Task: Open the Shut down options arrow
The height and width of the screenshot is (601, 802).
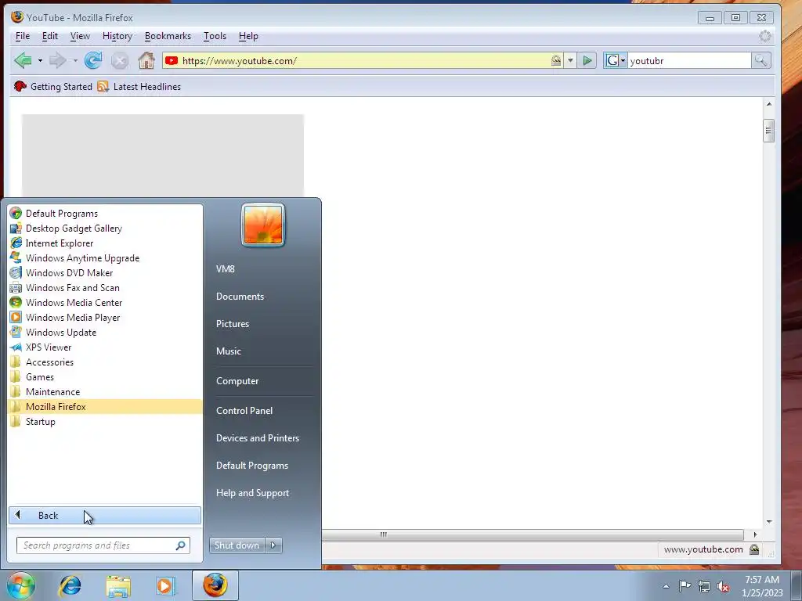Action: 273,545
